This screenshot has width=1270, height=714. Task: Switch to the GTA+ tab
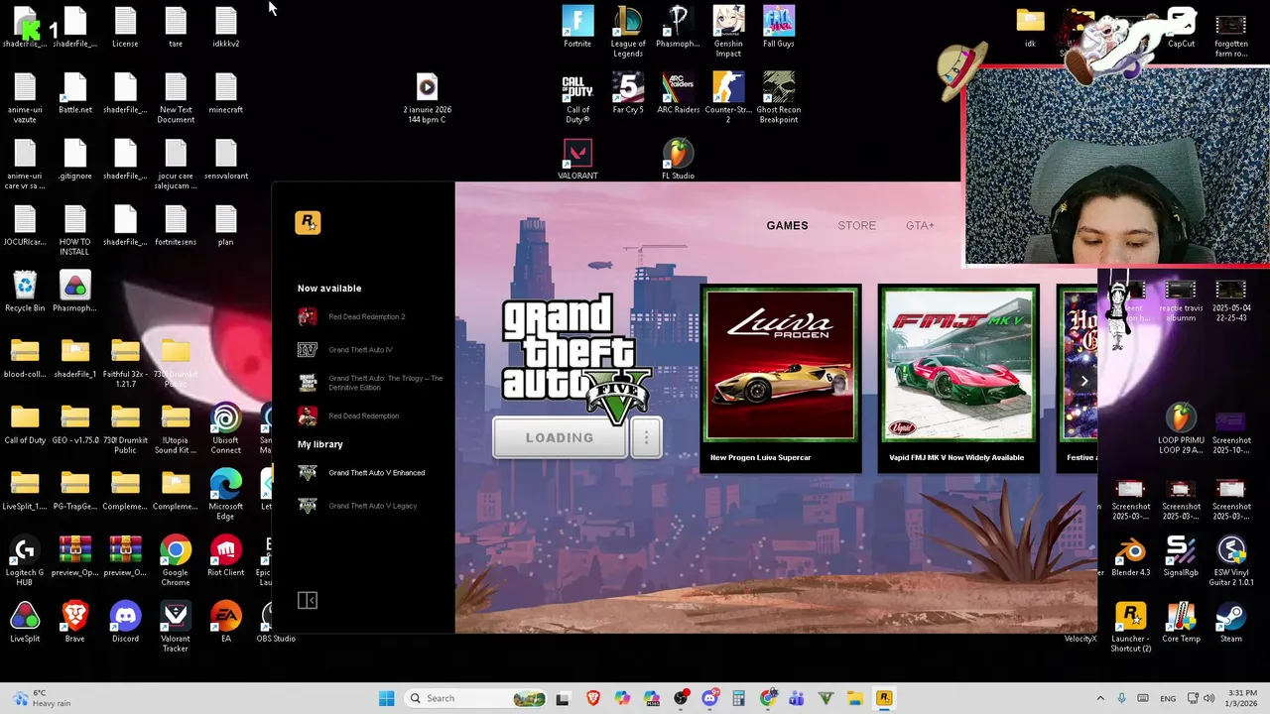point(920,225)
